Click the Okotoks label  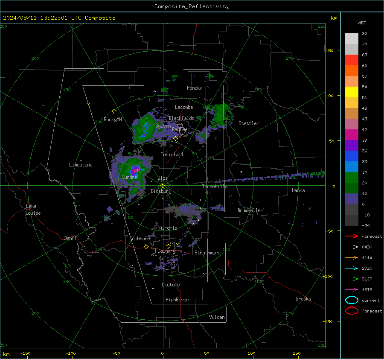(171, 285)
